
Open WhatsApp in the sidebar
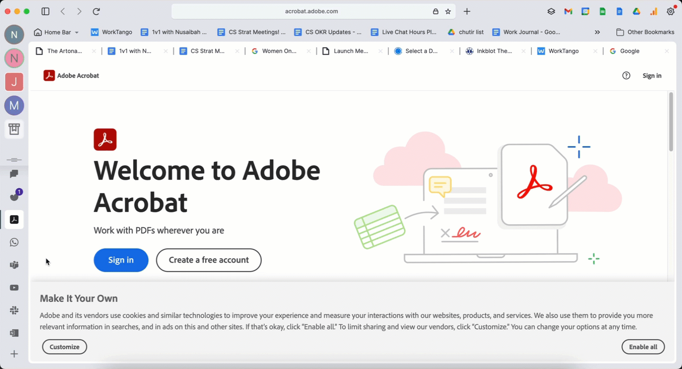pos(14,242)
